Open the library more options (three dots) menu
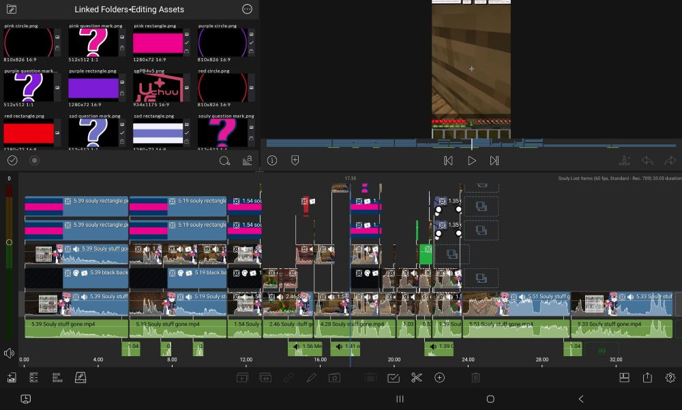 (x=247, y=9)
